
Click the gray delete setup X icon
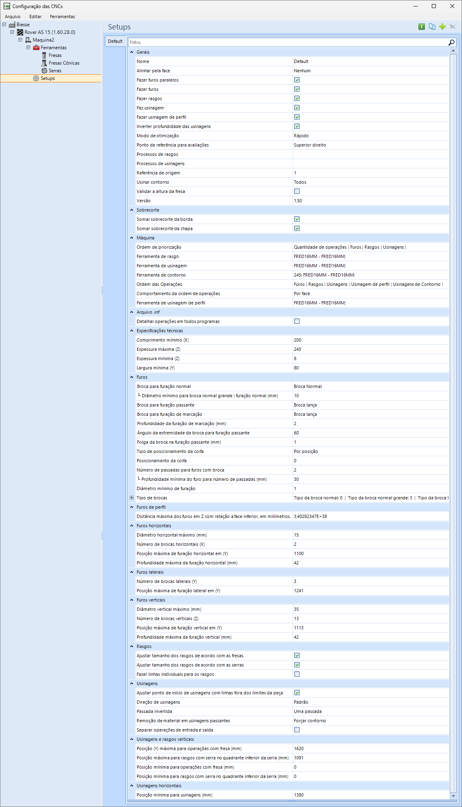pos(453,27)
